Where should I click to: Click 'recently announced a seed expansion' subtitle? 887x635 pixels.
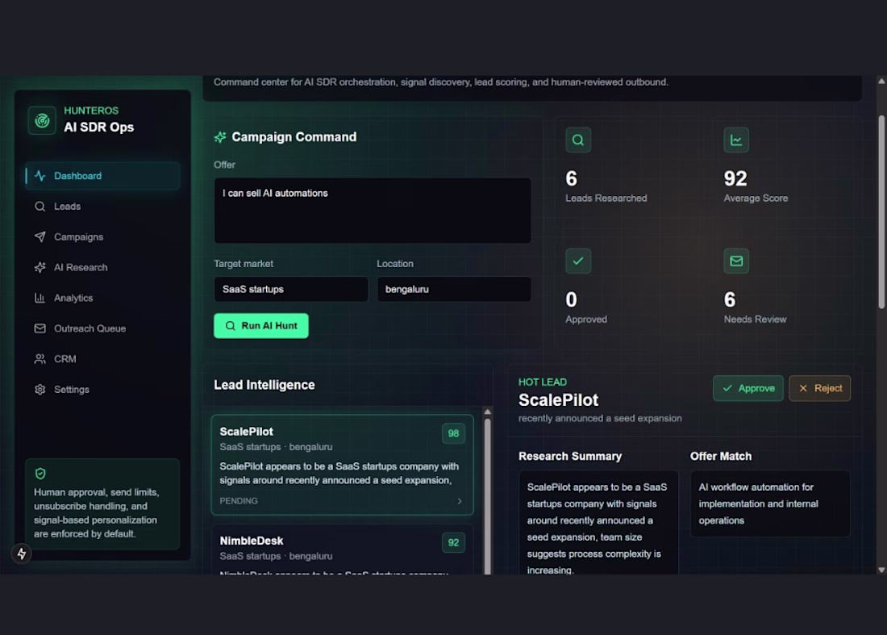click(x=600, y=418)
